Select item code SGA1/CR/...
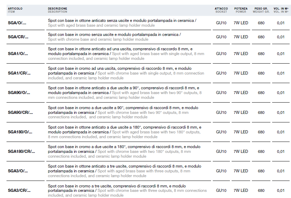This screenshot has height=198, width=291. [19, 73]
